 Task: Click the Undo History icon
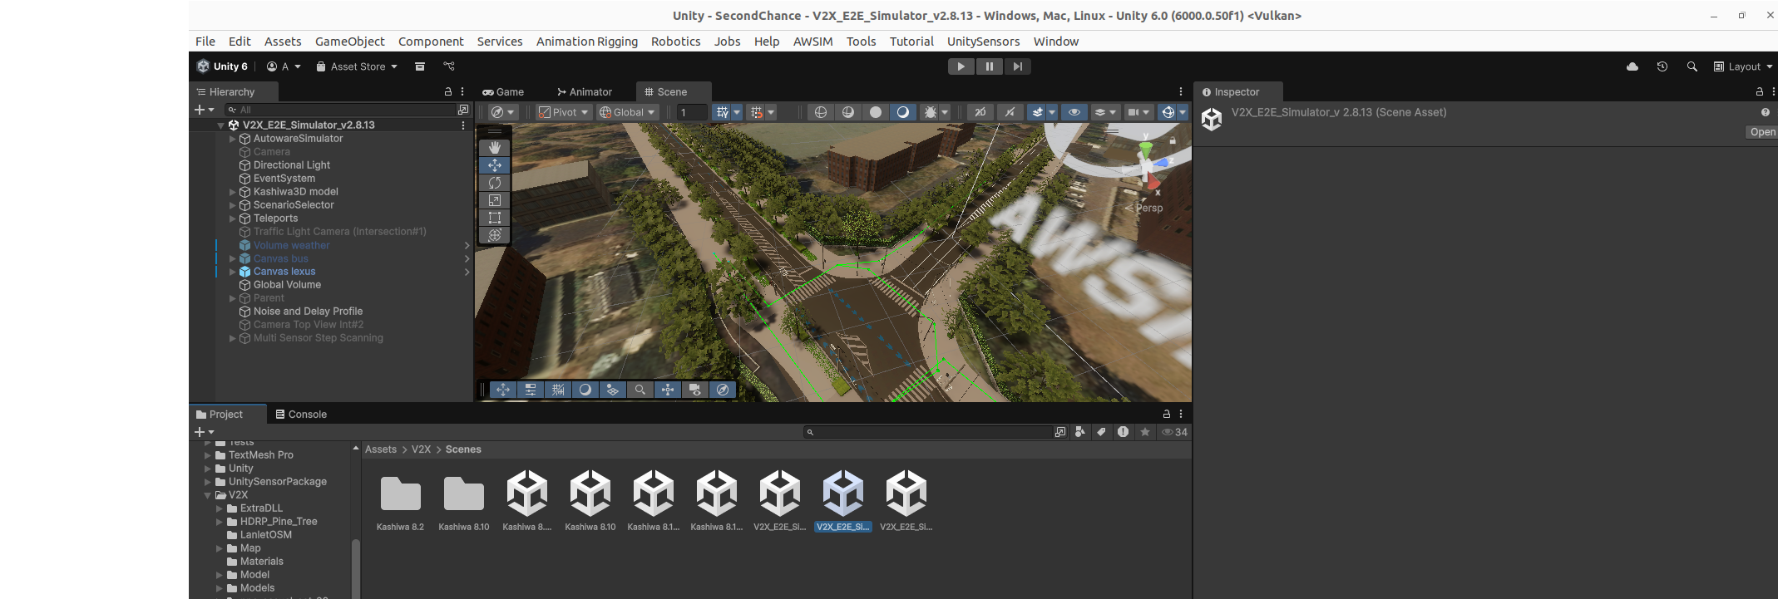[1662, 66]
